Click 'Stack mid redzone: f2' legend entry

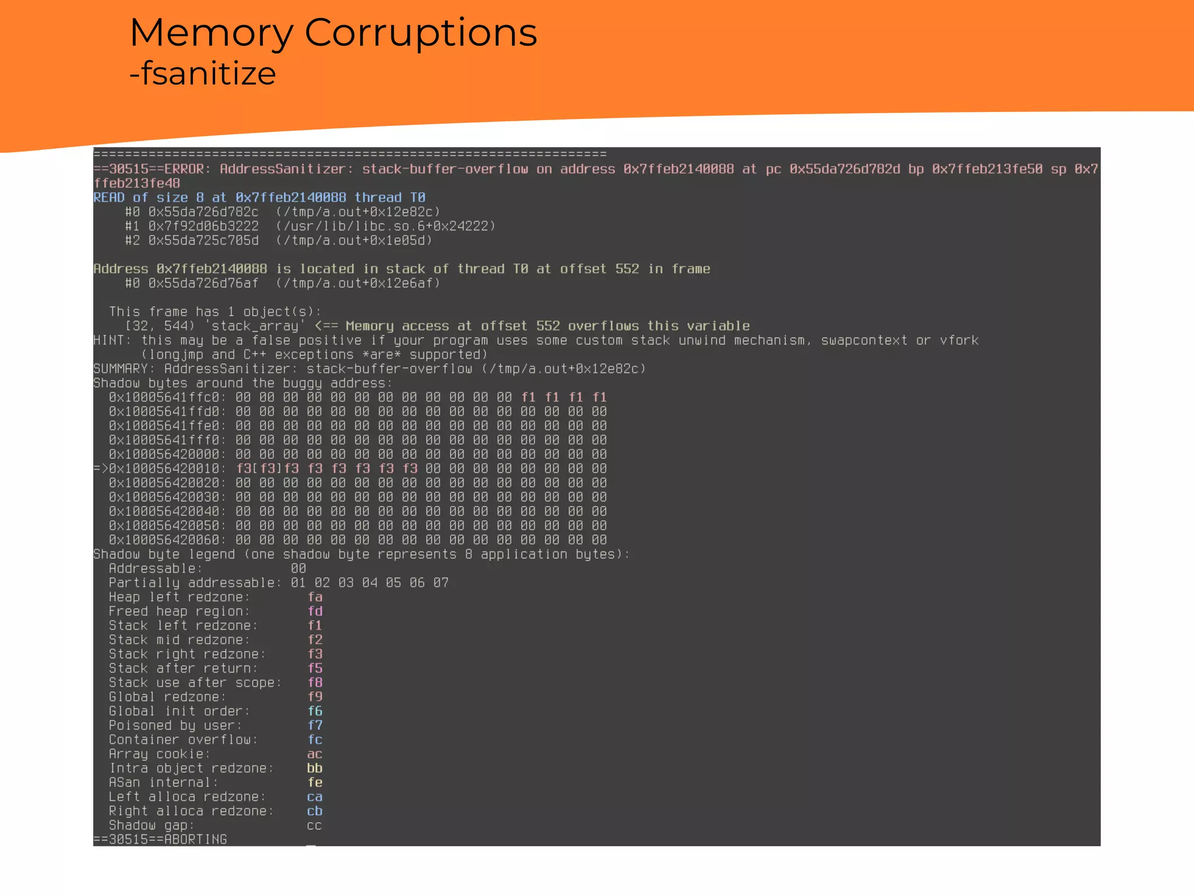(216, 640)
